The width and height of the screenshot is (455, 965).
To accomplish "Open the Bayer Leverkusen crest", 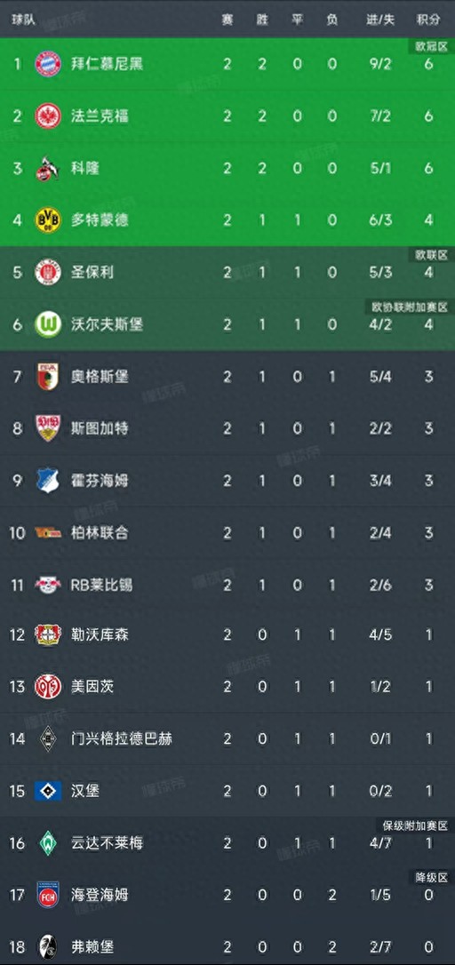I will point(47,634).
